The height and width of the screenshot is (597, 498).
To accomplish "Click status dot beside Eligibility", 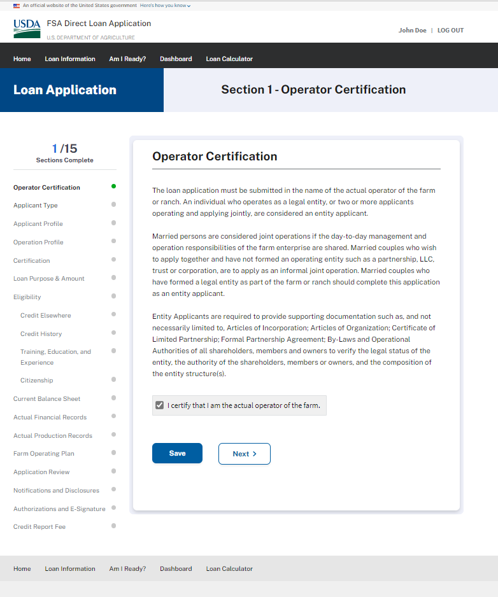I will 113,296.
